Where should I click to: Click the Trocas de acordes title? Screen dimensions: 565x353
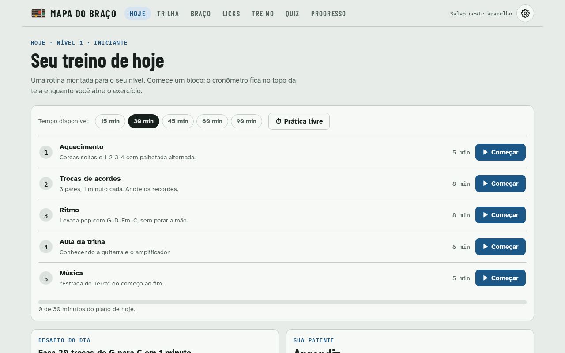[90, 179]
